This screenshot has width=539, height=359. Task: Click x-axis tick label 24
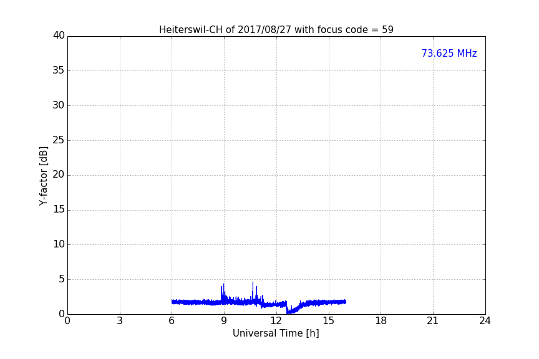[x=485, y=321]
